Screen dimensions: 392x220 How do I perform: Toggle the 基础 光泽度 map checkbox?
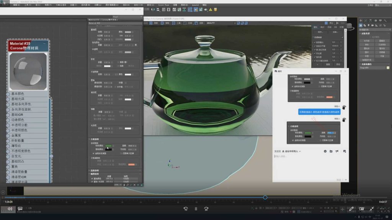[x=92, y=181]
